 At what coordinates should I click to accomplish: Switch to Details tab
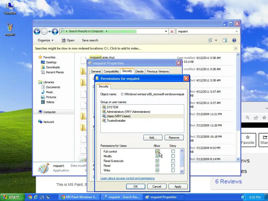pyautogui.click(x=139, y=71)
